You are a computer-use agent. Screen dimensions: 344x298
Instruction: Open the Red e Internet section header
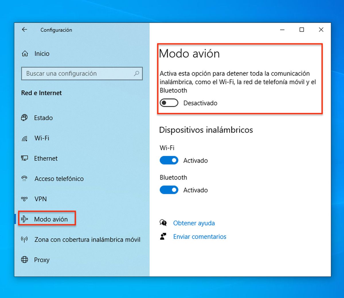tap(41, 93)
